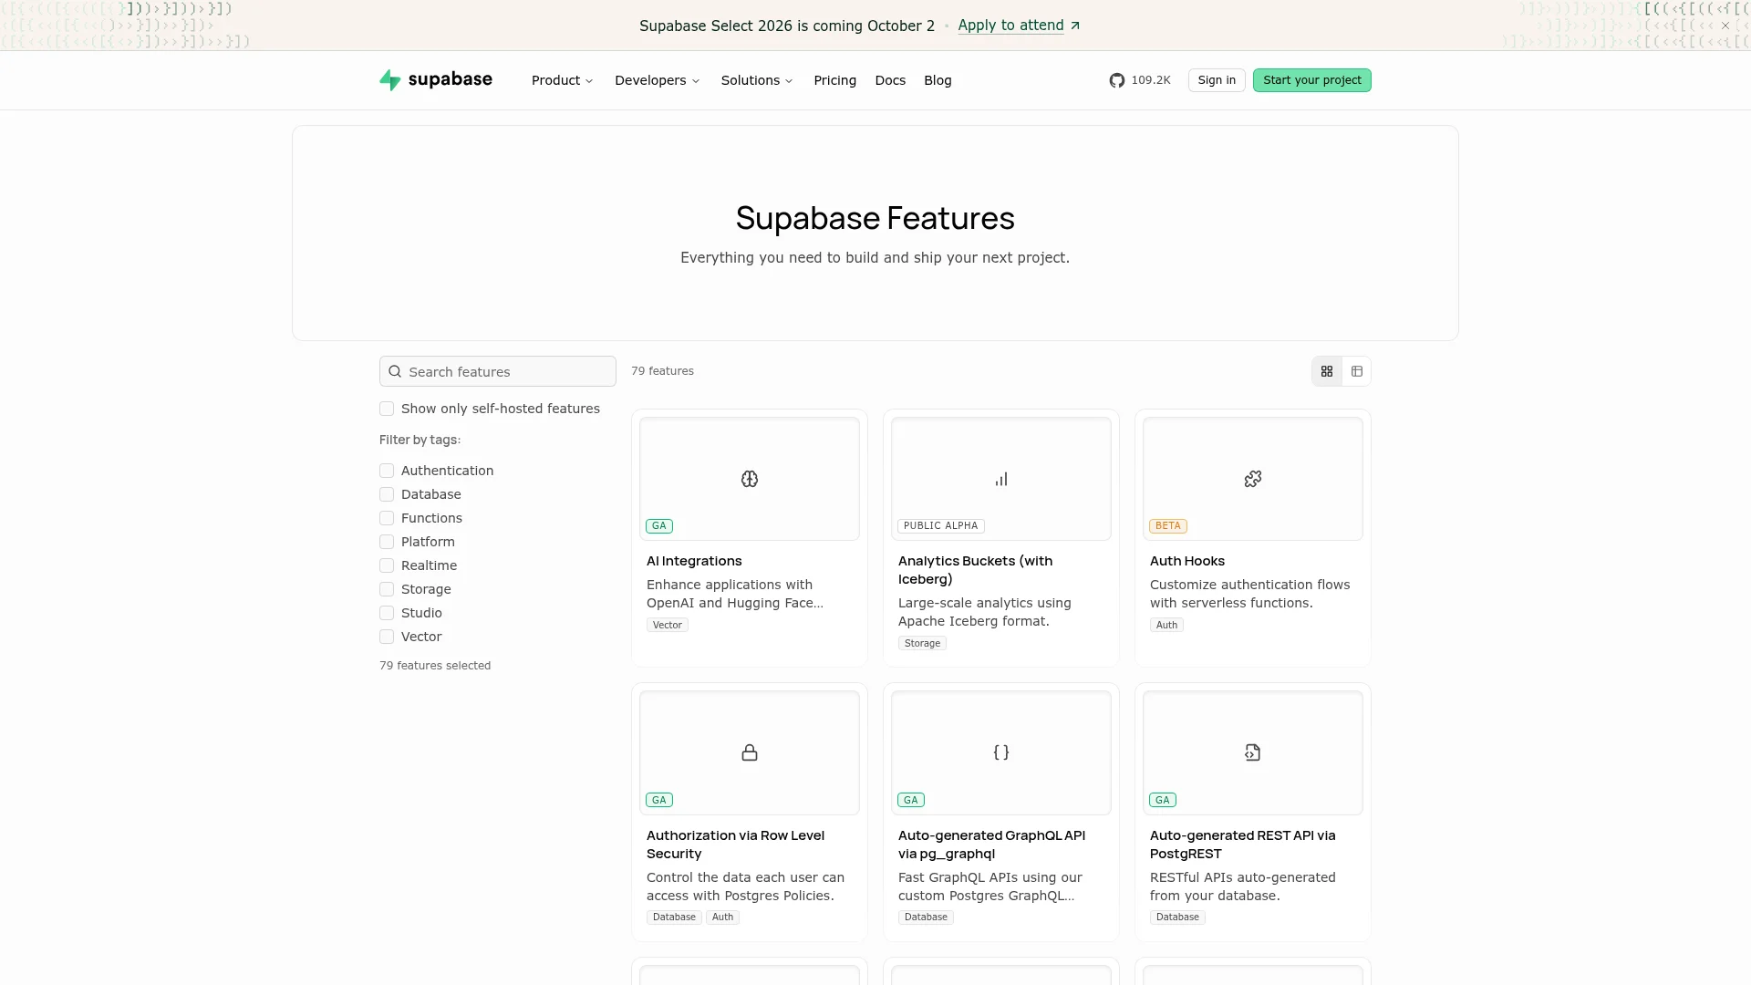The height and width of the screenshot is (985, 1751).
Task: Check the Studio tag filter
Action: pos(387,613)
